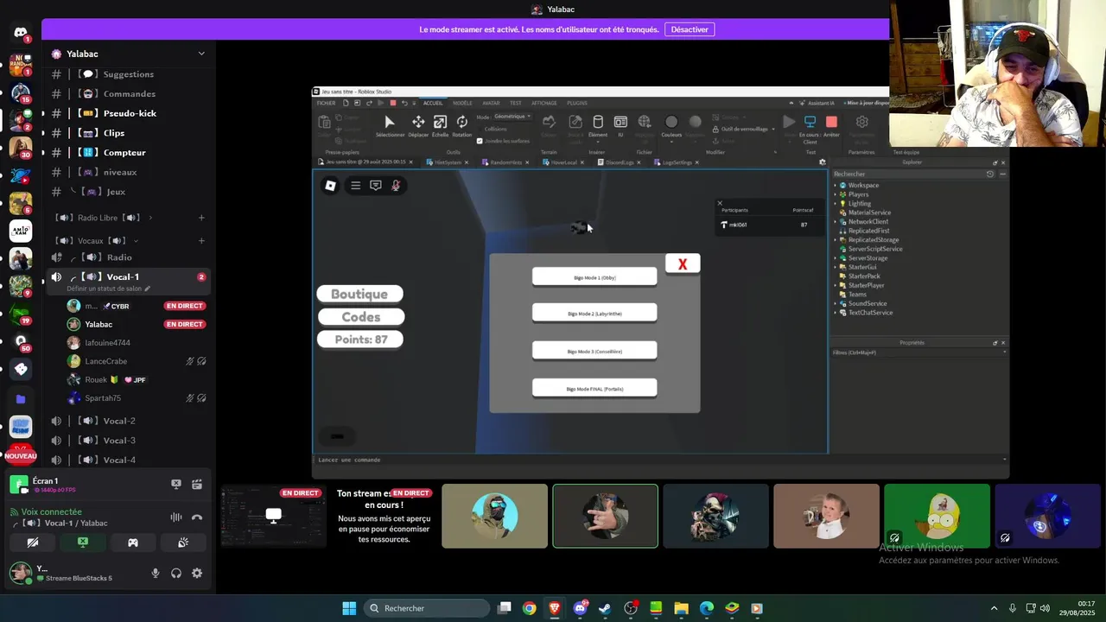Click the Lancer une commande bar
Viewport: 1106px width, 622px height.
pyautogui.click(x=661, y=460)
